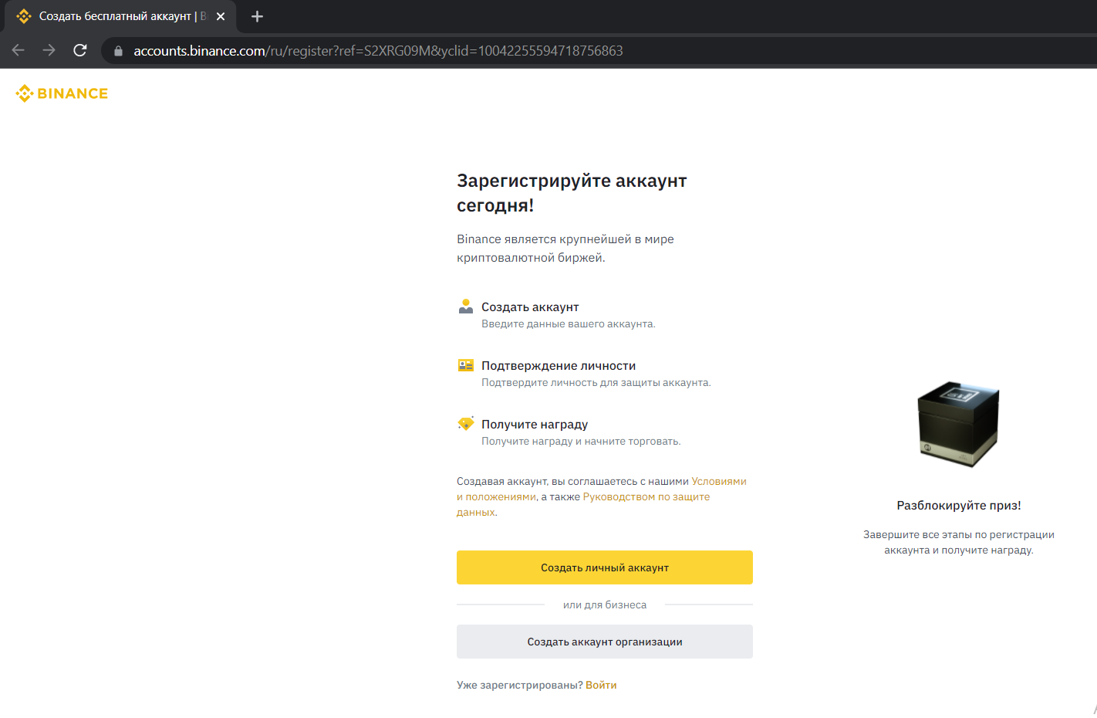Reload the page with the refresh icon

(80, 50)
